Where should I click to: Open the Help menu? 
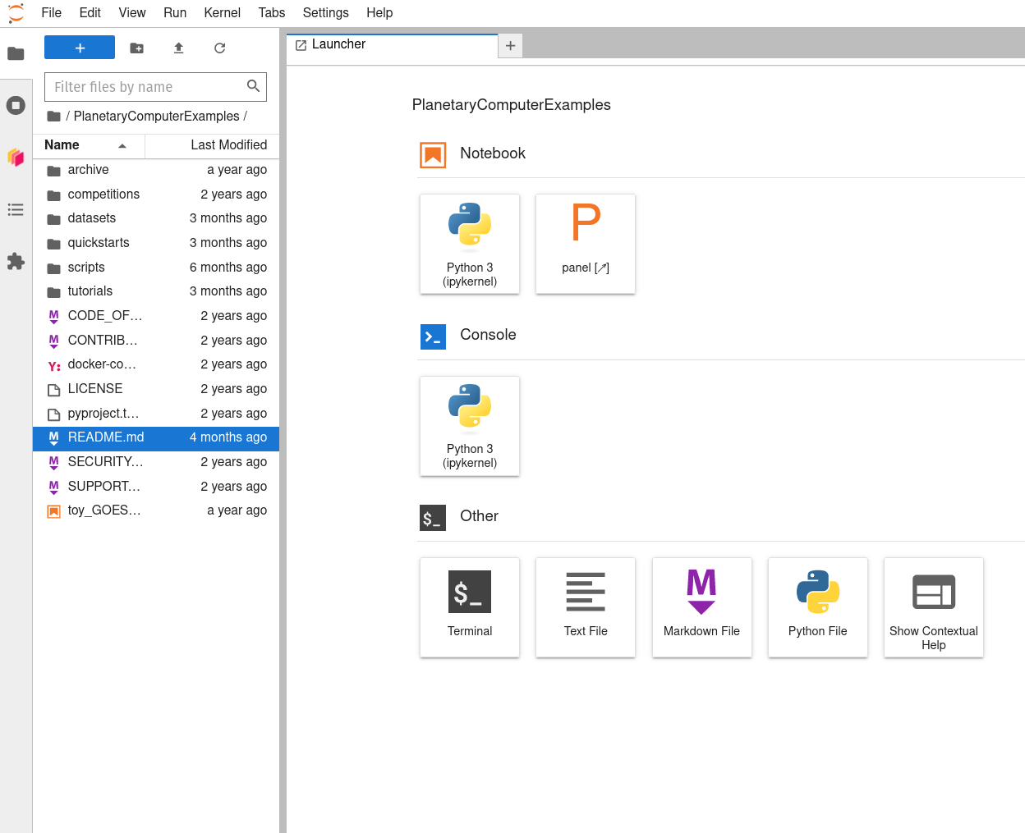click(x=379, y=12)
